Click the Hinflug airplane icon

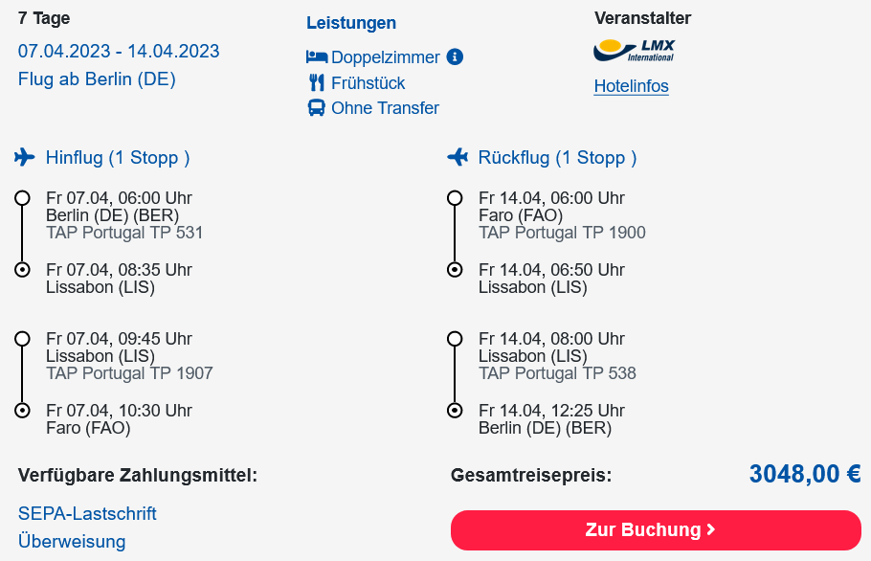click(x=25, y=157)
